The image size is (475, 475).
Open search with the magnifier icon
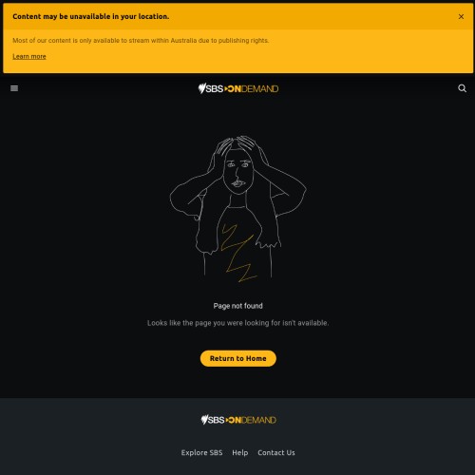point(462,88)
